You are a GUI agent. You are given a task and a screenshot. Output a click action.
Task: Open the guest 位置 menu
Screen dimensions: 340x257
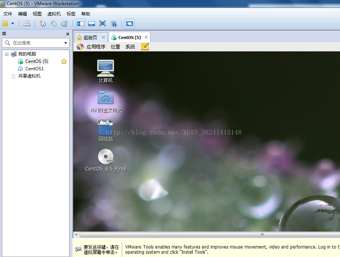click(x=116, y=47)
